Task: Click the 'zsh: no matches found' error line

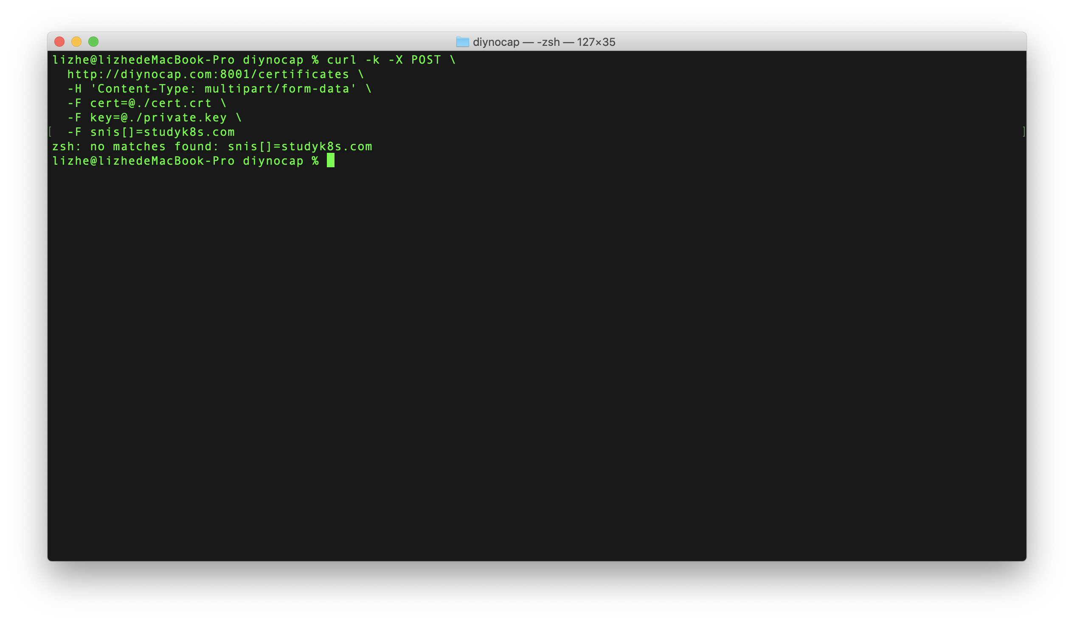Action: tap(212, 147)
